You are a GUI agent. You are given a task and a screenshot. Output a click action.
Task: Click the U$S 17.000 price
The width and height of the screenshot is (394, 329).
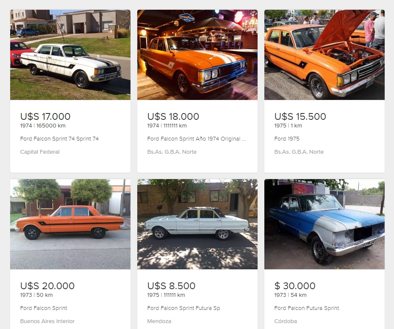(x=45, y=116)
